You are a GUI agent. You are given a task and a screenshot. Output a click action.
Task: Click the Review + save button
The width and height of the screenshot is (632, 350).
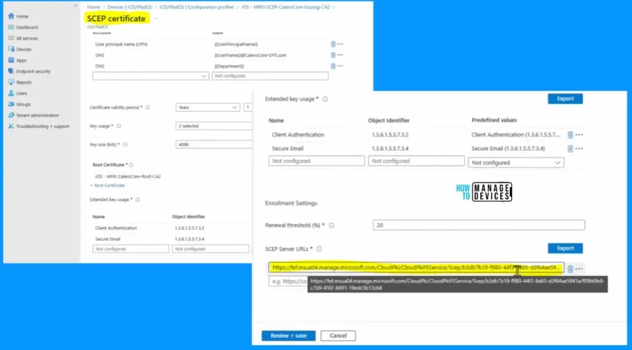[289, 335]
